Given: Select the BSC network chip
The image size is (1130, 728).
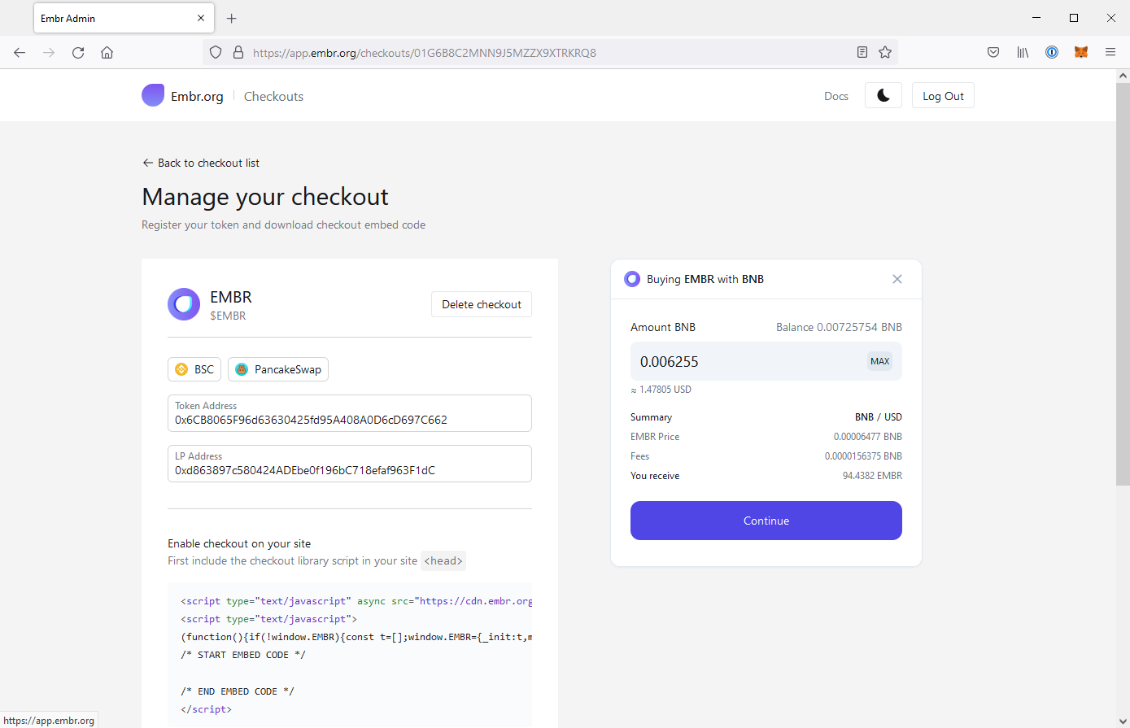Looking at the screenshot, I should (194, 369).
